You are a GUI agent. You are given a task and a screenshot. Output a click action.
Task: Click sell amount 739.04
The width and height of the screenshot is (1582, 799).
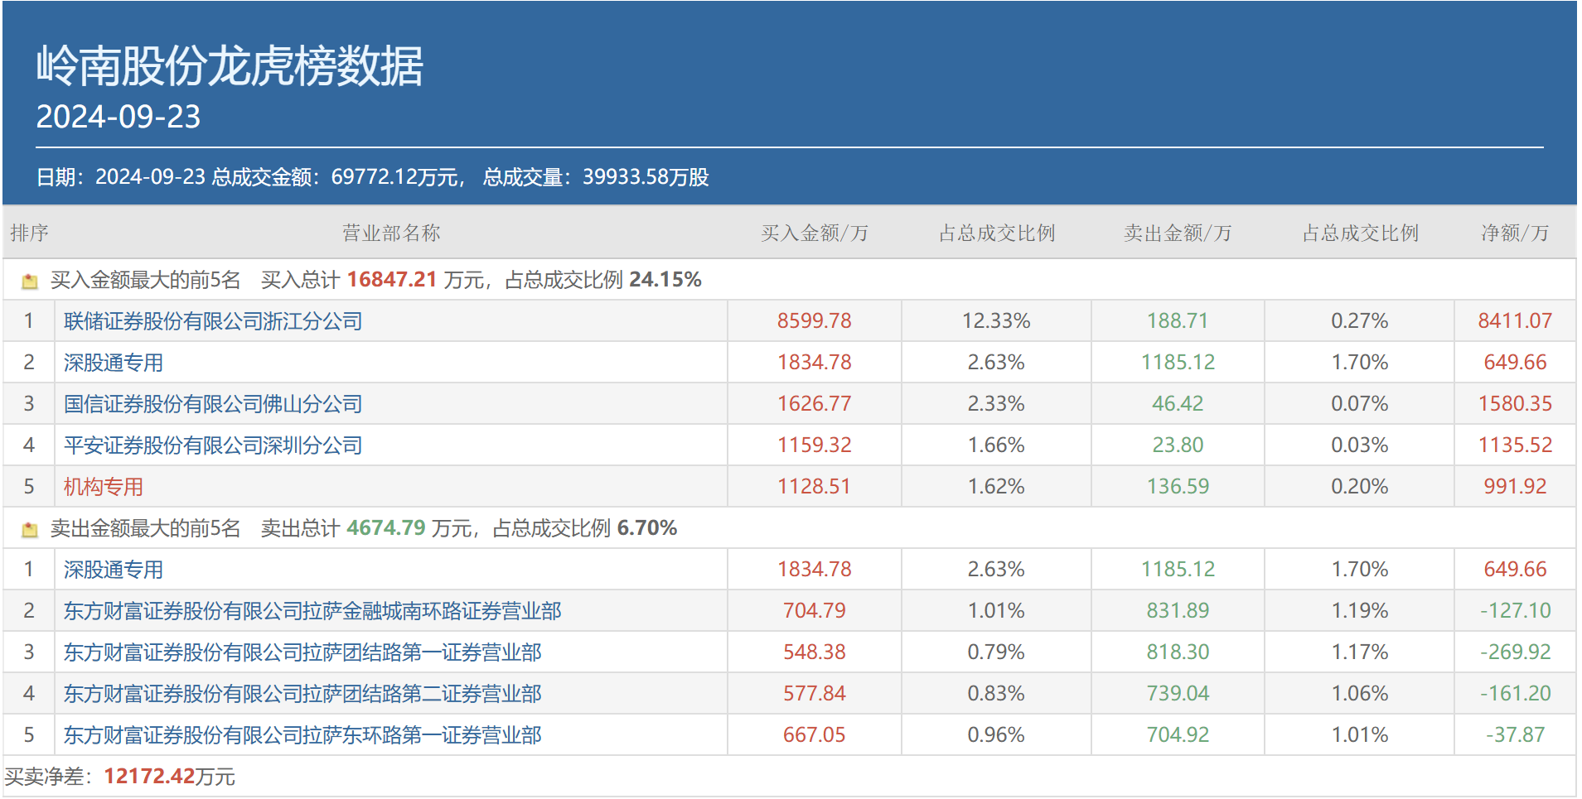(1178, 694)
